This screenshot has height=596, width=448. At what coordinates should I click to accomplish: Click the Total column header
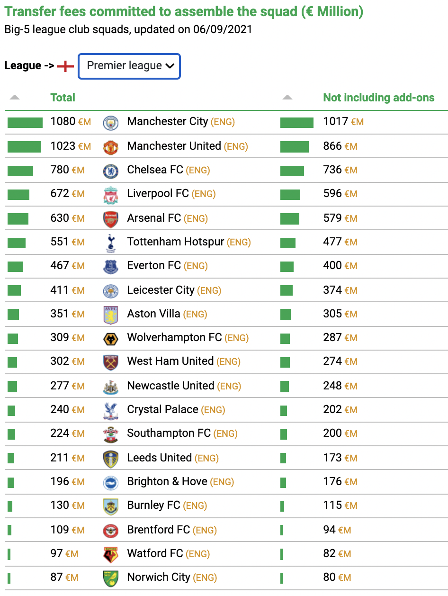point(63,98)
